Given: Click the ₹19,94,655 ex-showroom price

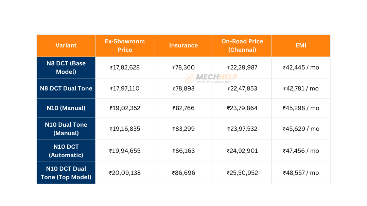Looking at the screenshot, I should pyautogui.click(x=125, y=151).
